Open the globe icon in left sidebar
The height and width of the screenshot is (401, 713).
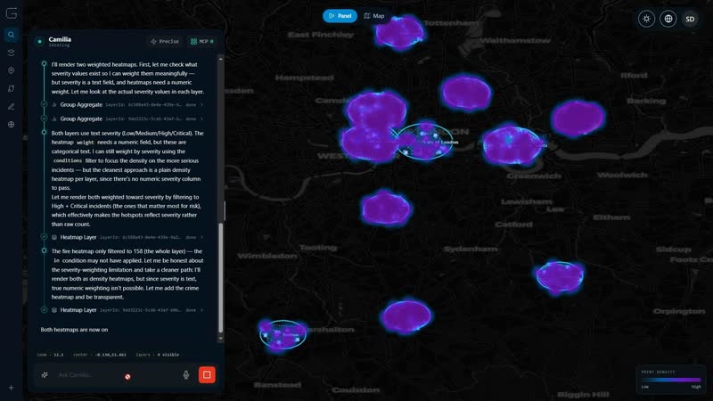pyautogui.click(x=12, y=124)
